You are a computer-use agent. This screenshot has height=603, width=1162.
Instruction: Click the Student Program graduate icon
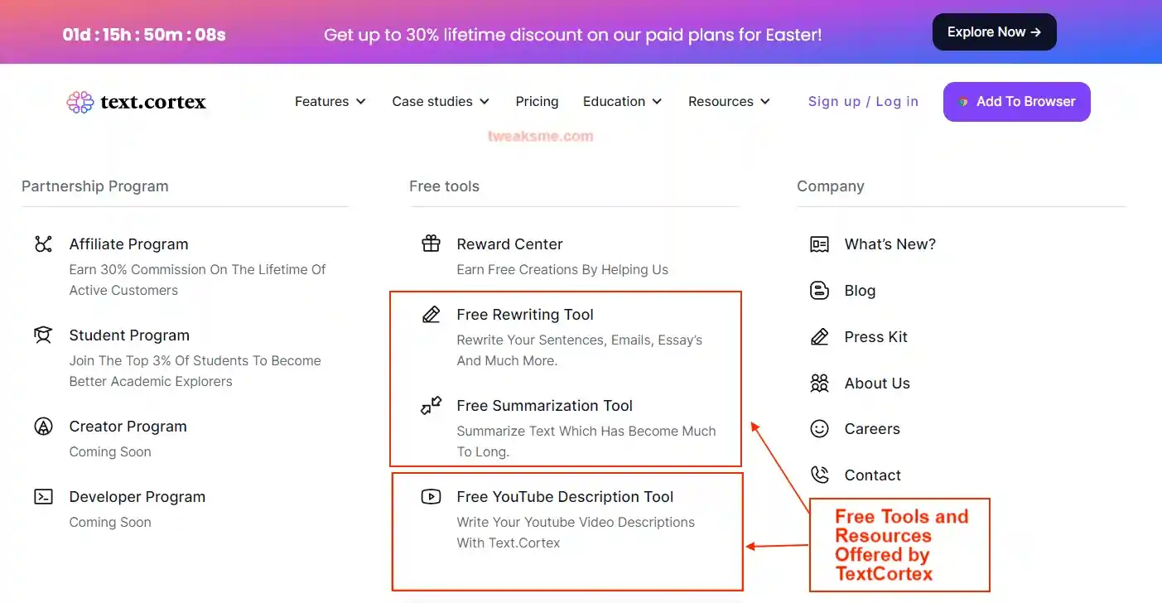(x=43, y=335)
